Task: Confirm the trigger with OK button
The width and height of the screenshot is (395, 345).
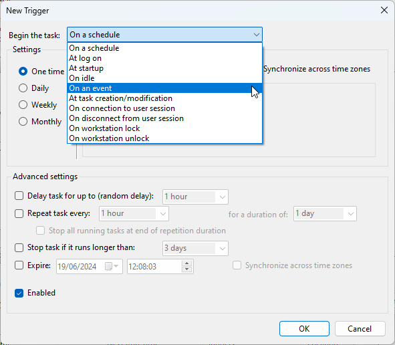Action: click(304, 329)
